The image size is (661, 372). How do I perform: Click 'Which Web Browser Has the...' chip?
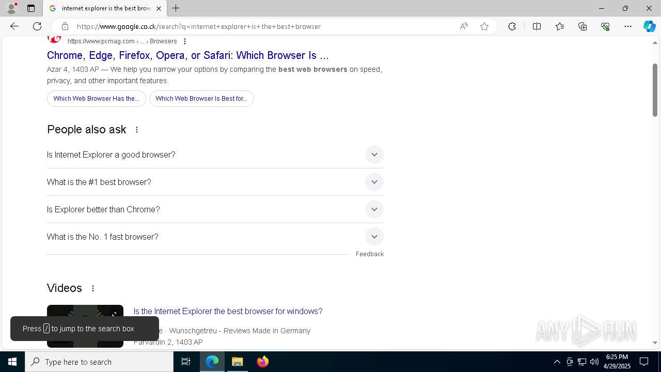(x=97, y=99)
